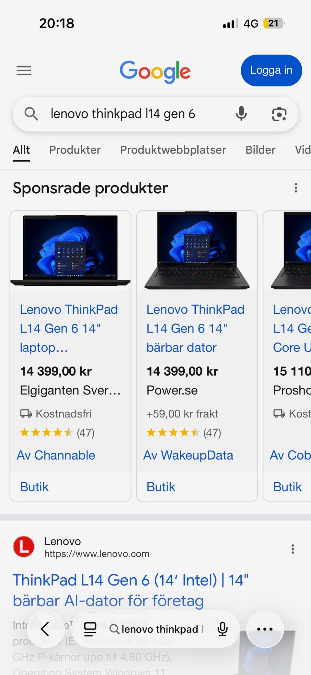Open options for Sponsrade produkter

(x=295, y=188)
